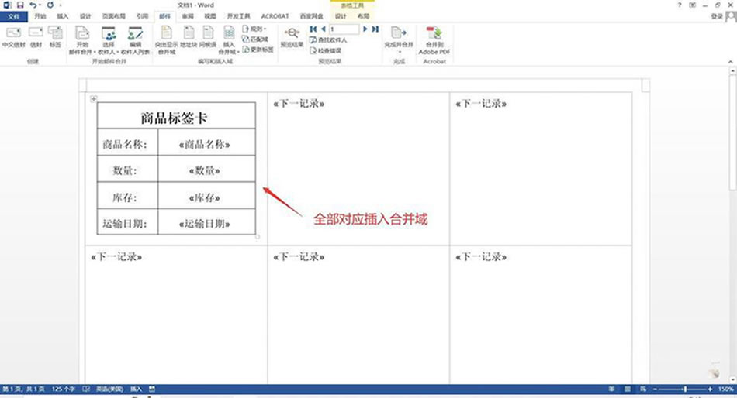
Task: Switch to the 插入 (Insert) tab
Action: pos(63,16)
